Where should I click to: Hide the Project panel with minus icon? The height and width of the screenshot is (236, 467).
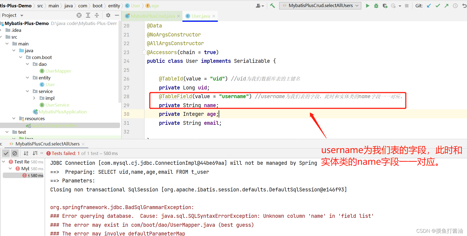click(x=117, y=15)
